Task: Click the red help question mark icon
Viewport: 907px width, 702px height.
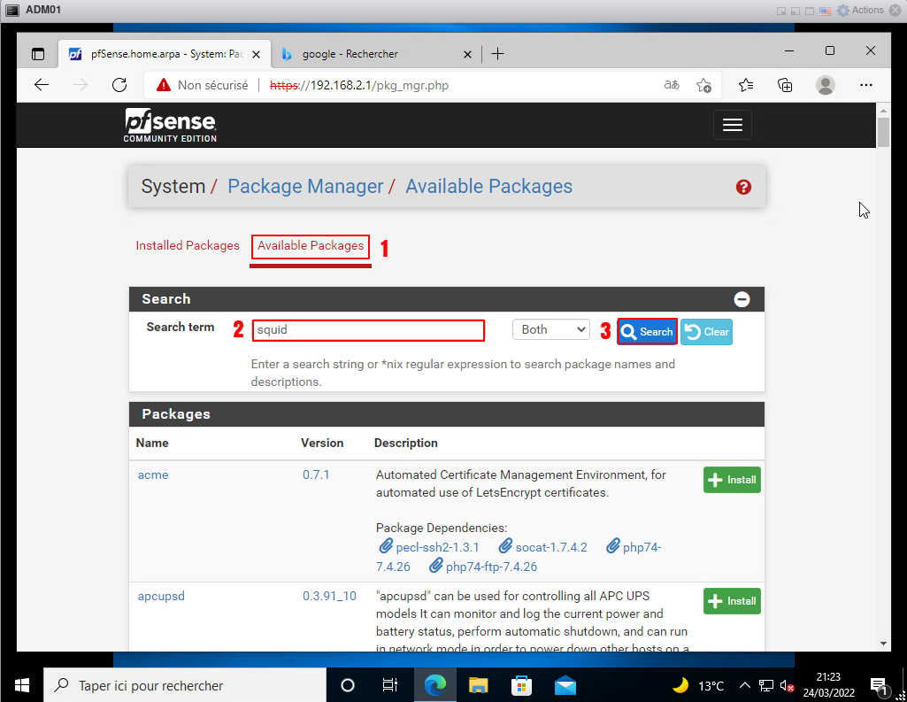Action: click(743, 187)
